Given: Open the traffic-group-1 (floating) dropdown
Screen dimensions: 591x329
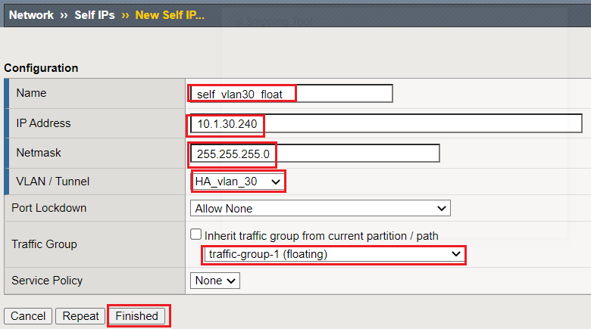Looking at the screenshot, I should [x=333, y=254].
